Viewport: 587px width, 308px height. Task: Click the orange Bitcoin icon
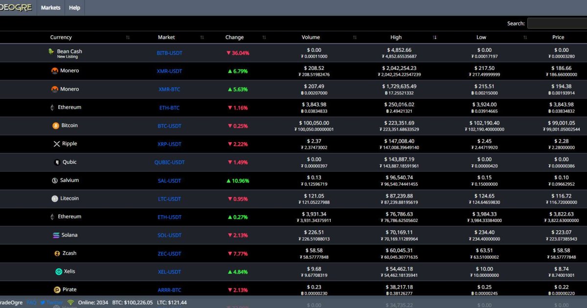click(x=56, y=126)
